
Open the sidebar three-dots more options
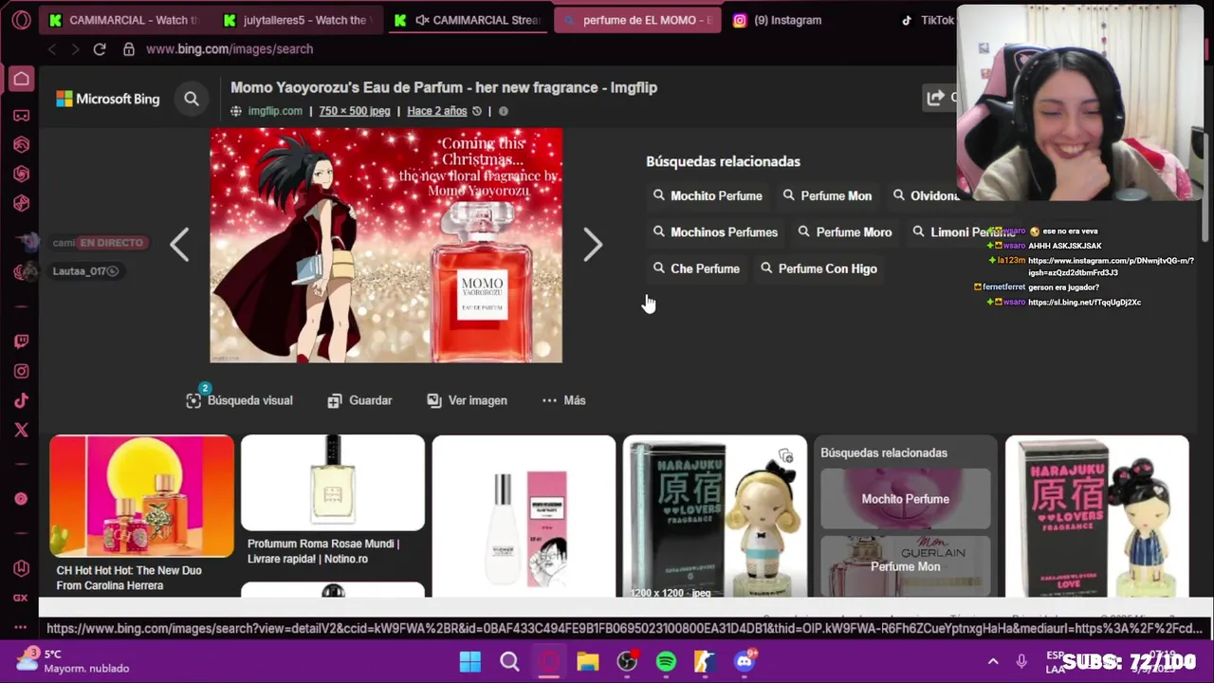pyautogui.click(x=21, y=627)
